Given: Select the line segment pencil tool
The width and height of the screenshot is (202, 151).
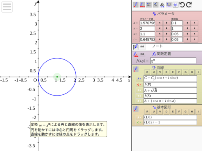Looking at the screenshot, I should click(x=142, y=5).
